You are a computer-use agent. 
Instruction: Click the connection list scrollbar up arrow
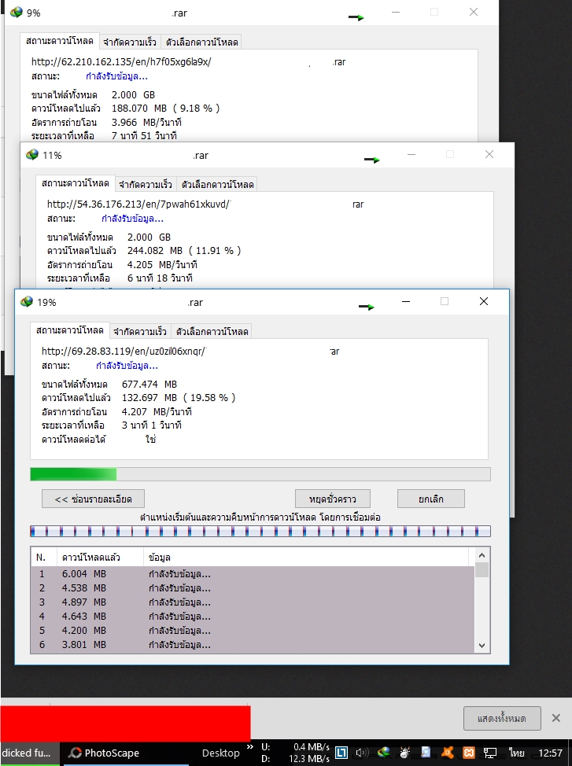482,555
